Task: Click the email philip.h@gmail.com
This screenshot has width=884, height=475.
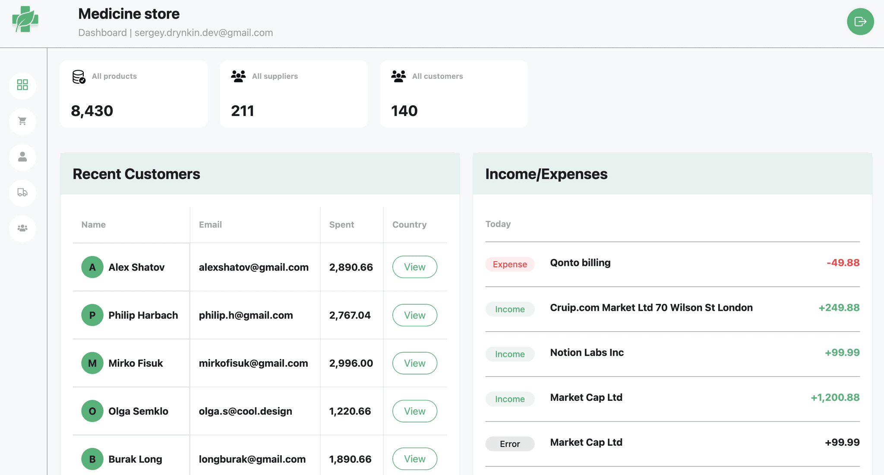Action: click(246, 315)
